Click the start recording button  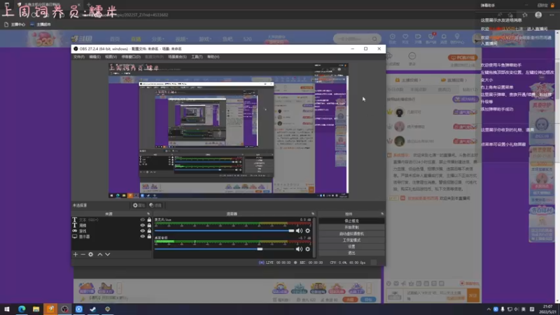coord(351,227)
